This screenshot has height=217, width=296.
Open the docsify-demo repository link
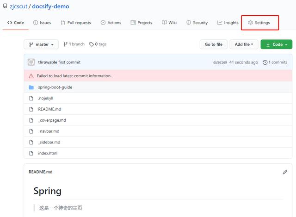pos(50,6)
